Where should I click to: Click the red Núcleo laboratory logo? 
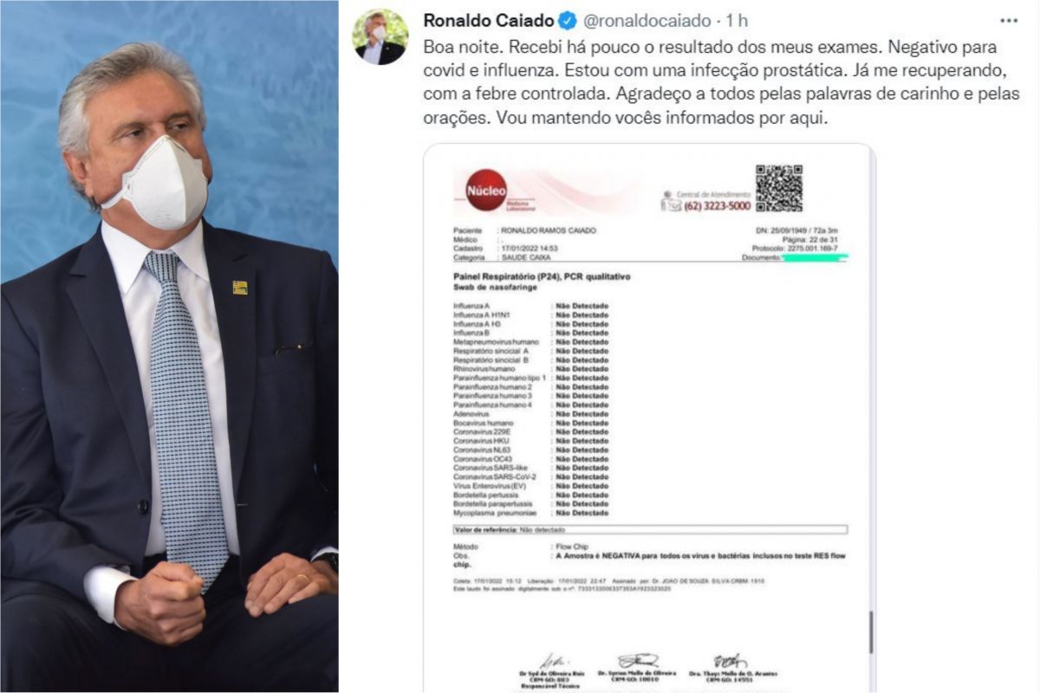click(486, 190)
